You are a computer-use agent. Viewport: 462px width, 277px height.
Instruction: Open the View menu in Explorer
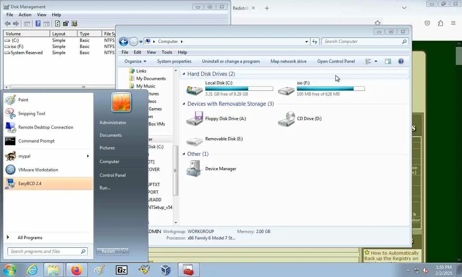151,52
